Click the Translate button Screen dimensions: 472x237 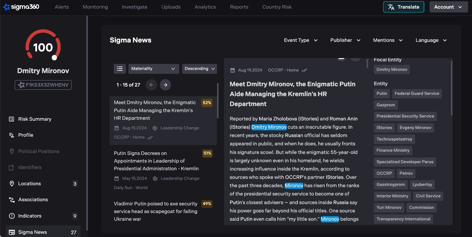pyautogui.click(x=403, y=7)
